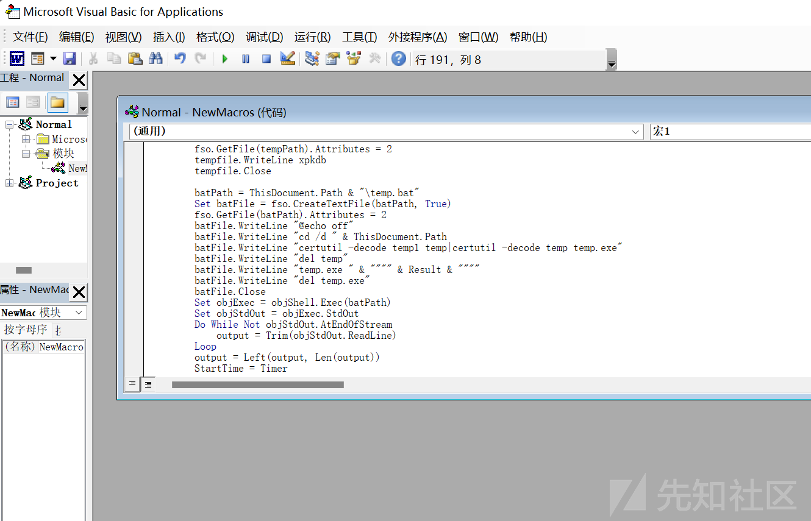Viewport: 811px width, 521px height.
Task: Click the (名称) property value NewMacros
Action: 61,347
